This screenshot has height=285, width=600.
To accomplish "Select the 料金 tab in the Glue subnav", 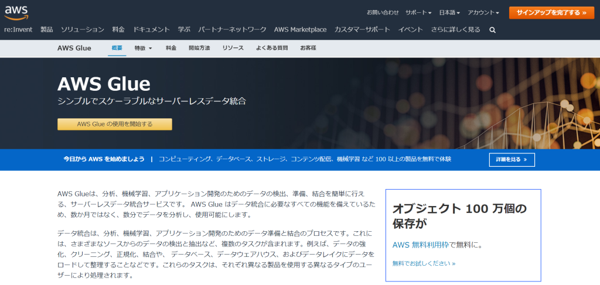I will pos(171,48).
